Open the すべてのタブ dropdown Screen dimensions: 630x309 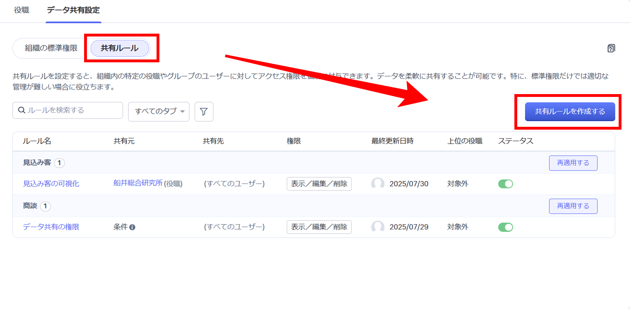(x=159, y=111)
